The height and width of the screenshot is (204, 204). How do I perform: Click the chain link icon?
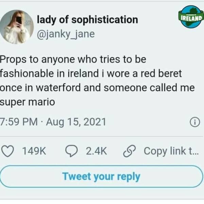click(x=130, y=151)
